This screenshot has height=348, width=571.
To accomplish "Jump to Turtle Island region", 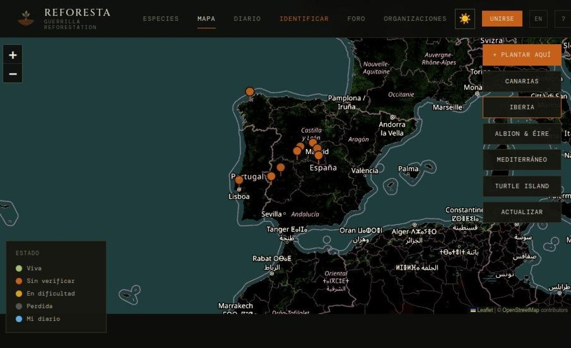I will 522,186.
